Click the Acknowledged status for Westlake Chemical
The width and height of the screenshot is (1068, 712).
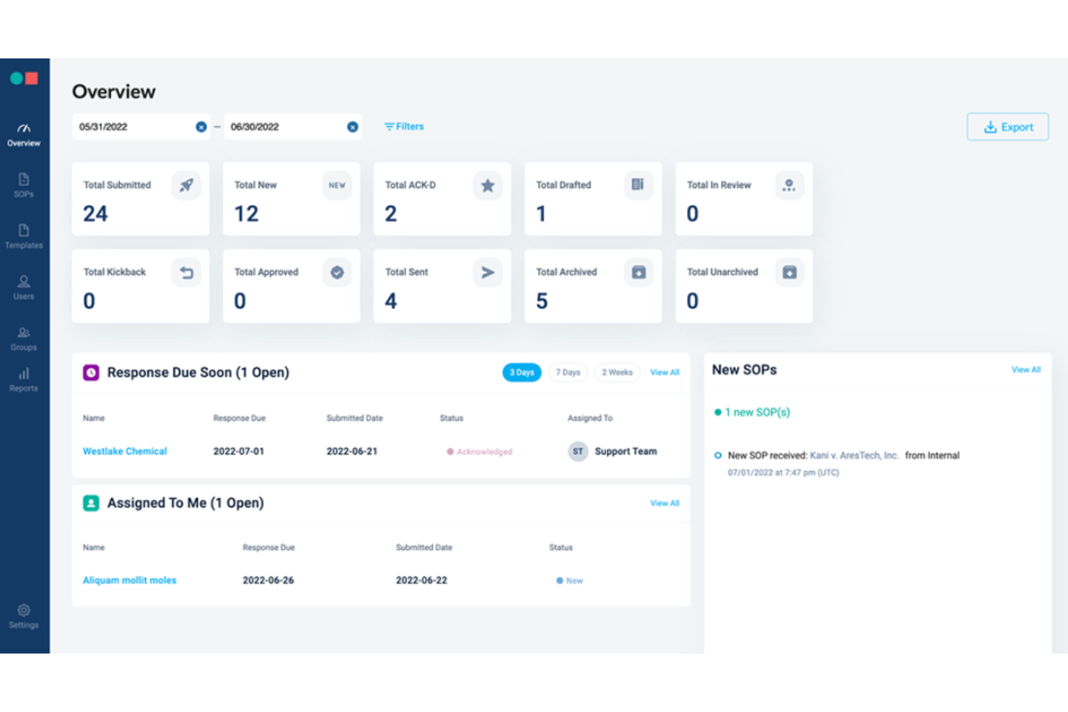[479, 452]
